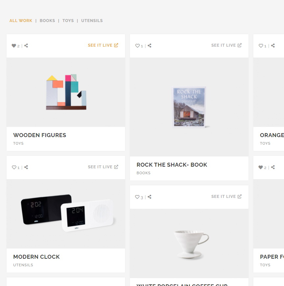This screenshot has width=284, height=286.
Task: Share the Rock the Shack book
Action: (x=150, y=46)
